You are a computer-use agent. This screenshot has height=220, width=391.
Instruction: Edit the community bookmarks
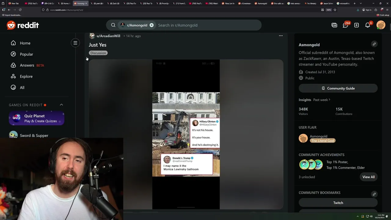click(374, 194)
